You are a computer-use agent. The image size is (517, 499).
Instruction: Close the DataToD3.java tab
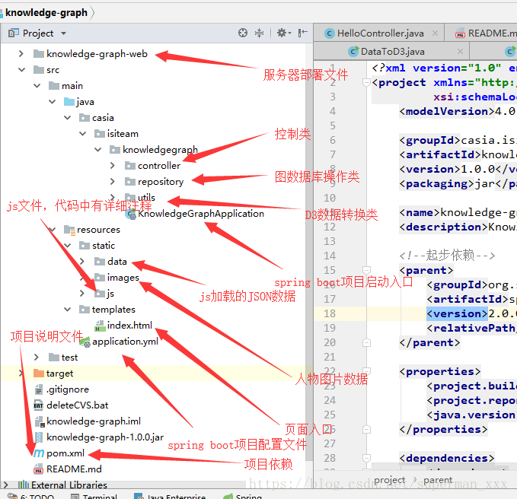[461, 52]
